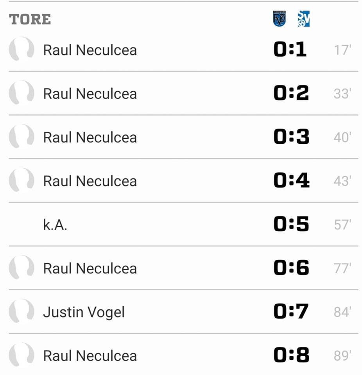Viewport: 362px width, 375px height.
Task: Open Raul Neculcea's name in the 77' goal row
Action: pyautogui.click(x=90, y=268)
